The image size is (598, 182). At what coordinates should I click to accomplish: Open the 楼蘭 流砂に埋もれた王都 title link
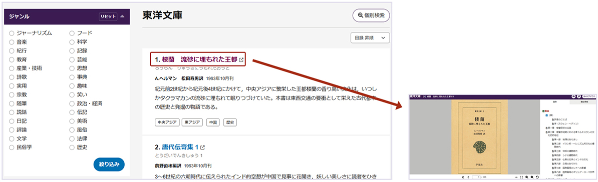pyautogui.click(x=199, y=60)
